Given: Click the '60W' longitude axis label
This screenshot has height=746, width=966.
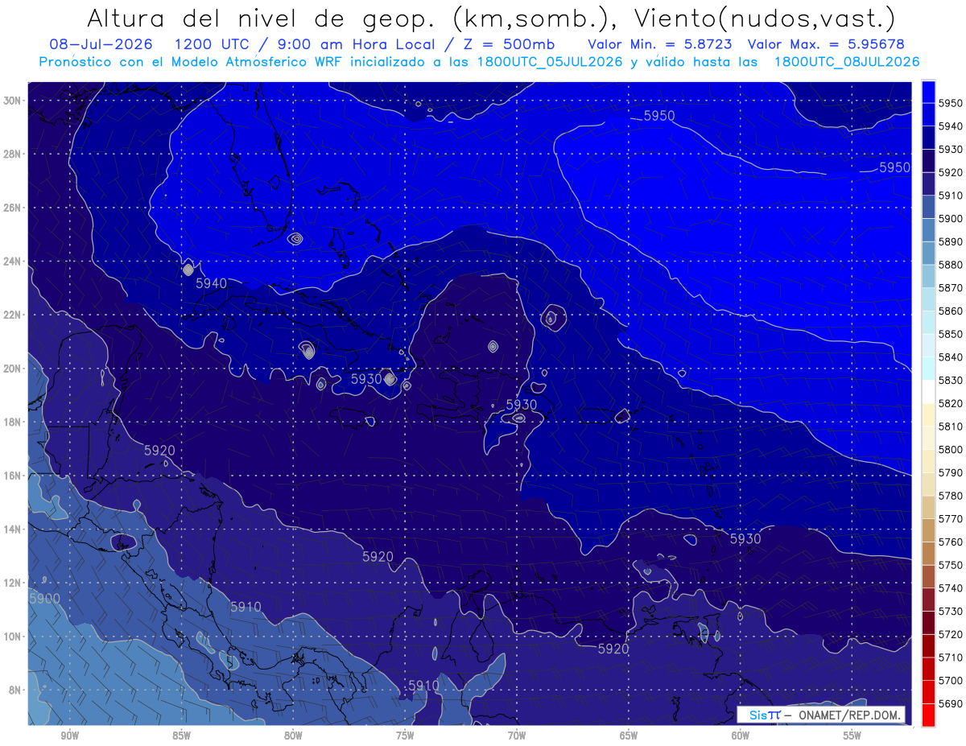Looking at the screenshot, I should pyautogui.click(x=741, y=736).
